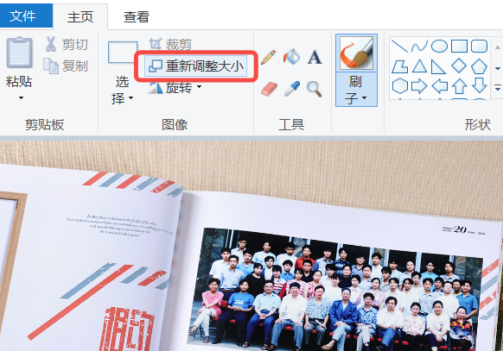
Task: Select the hexagon shape
Action: click(400, 86)
